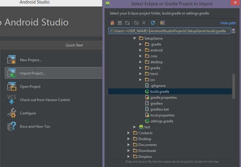Click the .gitignore file icon
Screen dimensions: 241x167
[147, 85]
